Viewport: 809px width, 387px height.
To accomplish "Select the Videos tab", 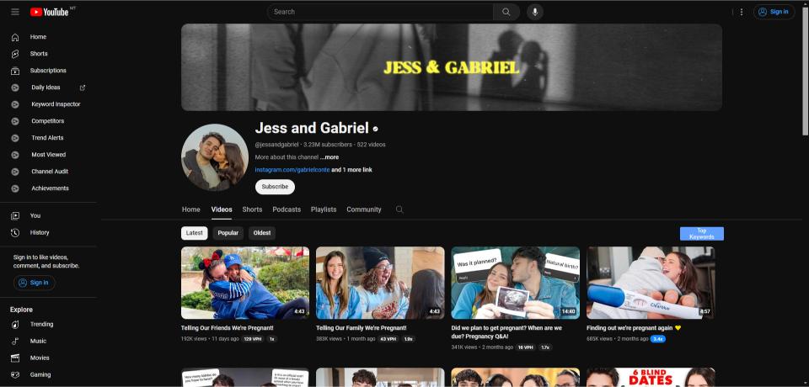I will coord(222,209).
